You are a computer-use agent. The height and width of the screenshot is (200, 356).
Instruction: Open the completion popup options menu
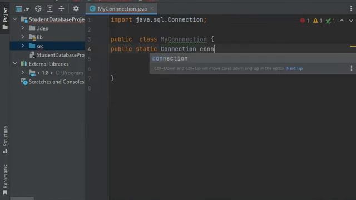[x=351, y=68]
